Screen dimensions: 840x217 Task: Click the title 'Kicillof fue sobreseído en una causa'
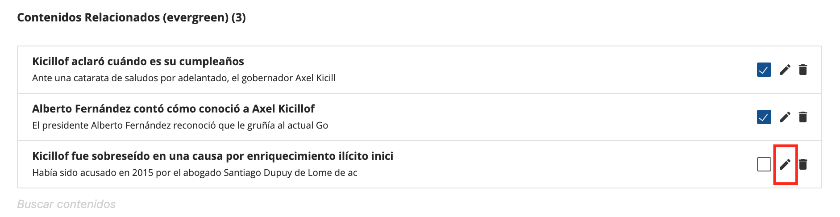212,156
